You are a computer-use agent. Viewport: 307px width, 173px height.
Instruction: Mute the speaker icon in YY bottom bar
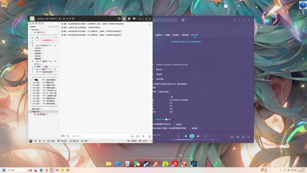(36, 141)
